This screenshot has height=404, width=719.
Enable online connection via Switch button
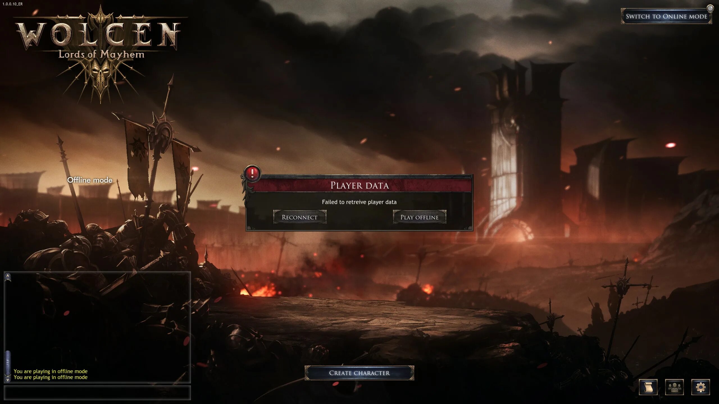tap(667, 16)
